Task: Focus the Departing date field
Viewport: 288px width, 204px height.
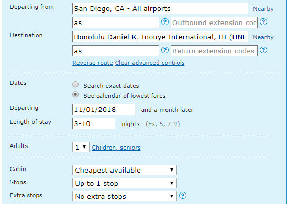Action: pyautogui.click(x=104, y=109)
